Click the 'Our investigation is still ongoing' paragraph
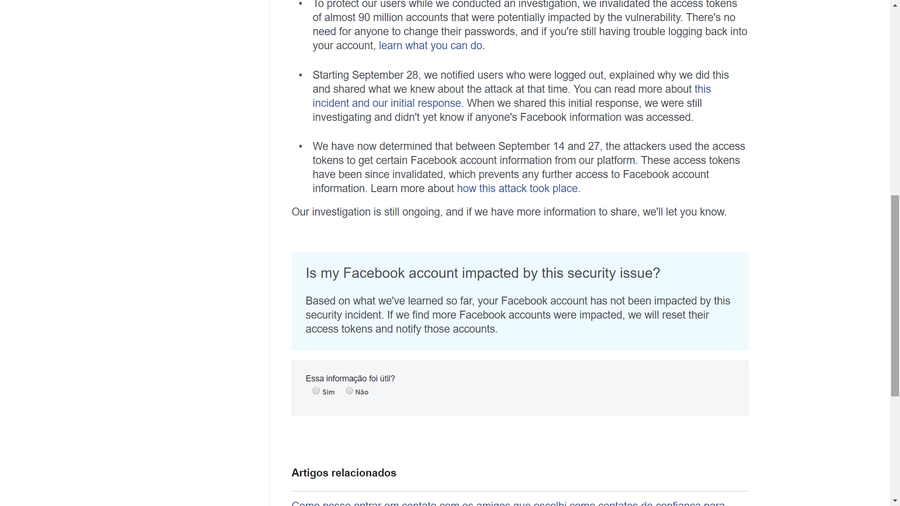900x506 pixels. point(509,212)
